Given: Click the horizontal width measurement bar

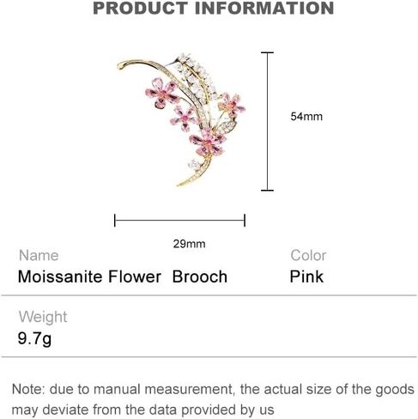Looking at the screenshot, I should click(179, 221).
